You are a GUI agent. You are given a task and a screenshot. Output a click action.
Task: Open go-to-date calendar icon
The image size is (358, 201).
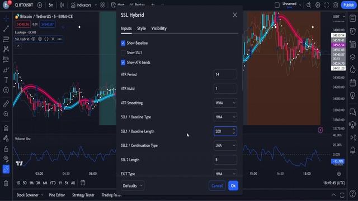coord(83,183)
